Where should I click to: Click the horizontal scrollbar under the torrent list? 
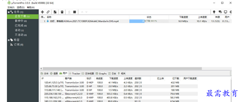pos(122,69)
